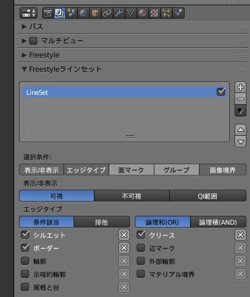Uncheck the LineSet render checkbox
250x297 pixels.
(x=221, y=92)
